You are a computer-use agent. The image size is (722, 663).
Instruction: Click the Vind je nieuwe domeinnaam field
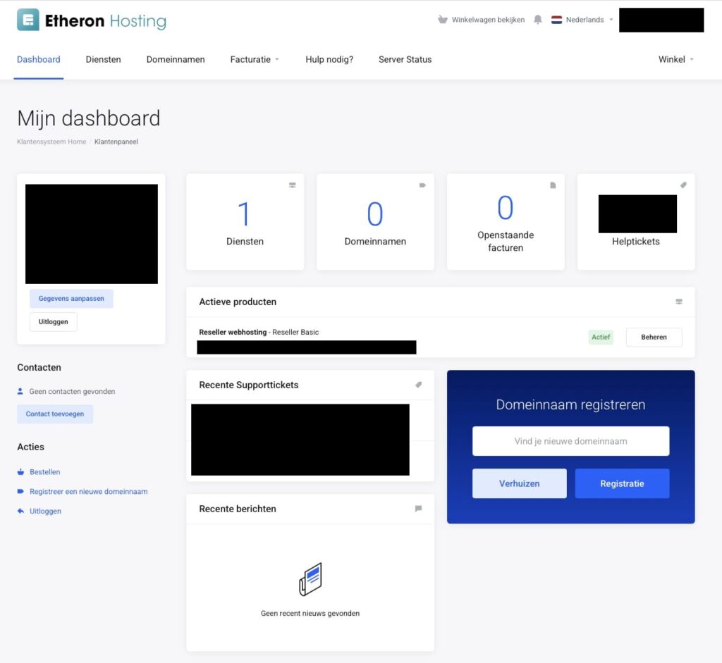(570, 441)
